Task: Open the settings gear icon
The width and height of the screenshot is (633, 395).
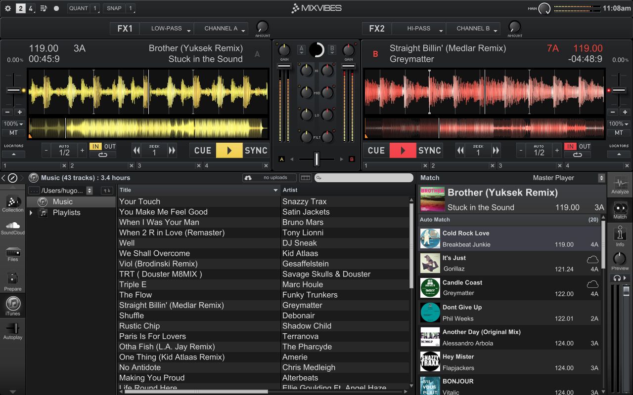Action: point(8,8)
